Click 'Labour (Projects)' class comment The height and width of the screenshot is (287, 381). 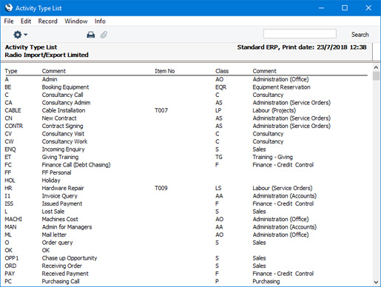pos(274,110)
